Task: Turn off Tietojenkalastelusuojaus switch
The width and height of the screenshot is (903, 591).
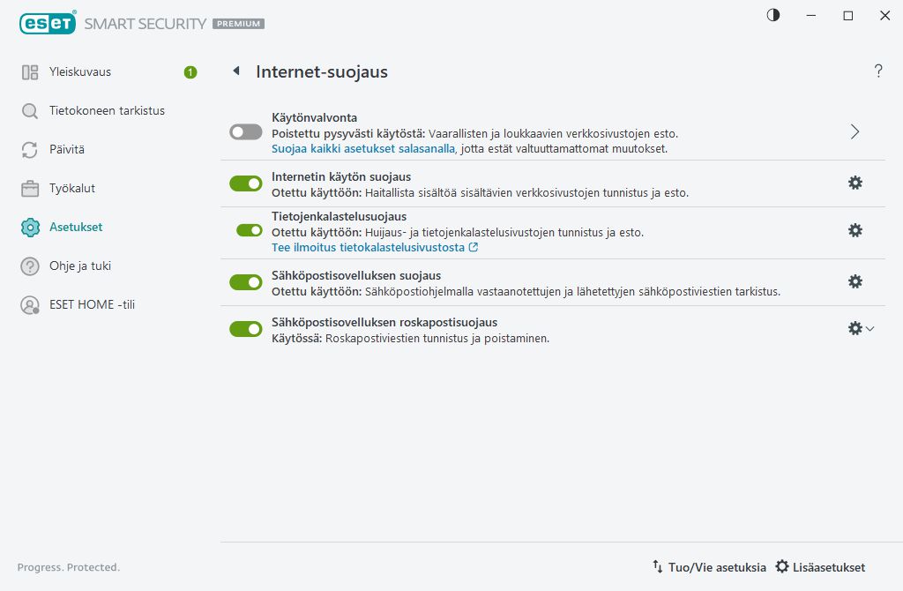Action: (250, 230)
